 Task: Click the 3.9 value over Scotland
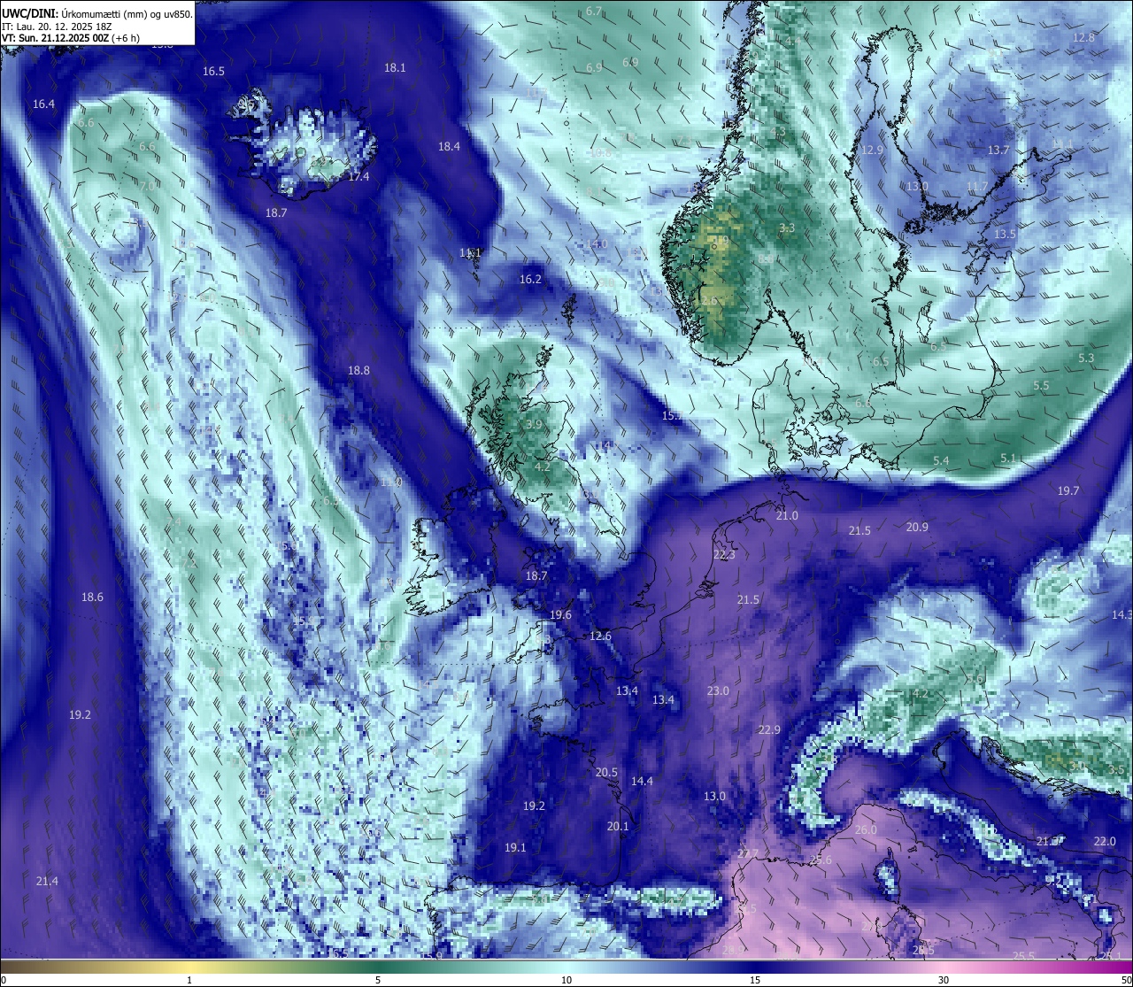534,425
